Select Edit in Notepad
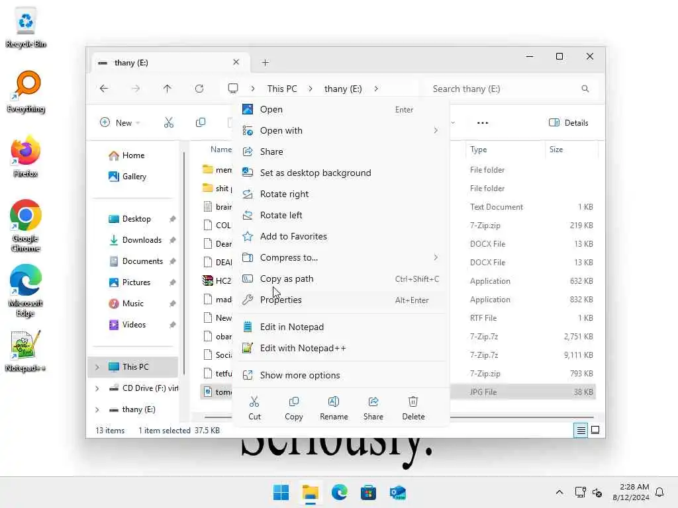This screenshot has width=678, height=508. pyautogui.click(x=341, y=327)
